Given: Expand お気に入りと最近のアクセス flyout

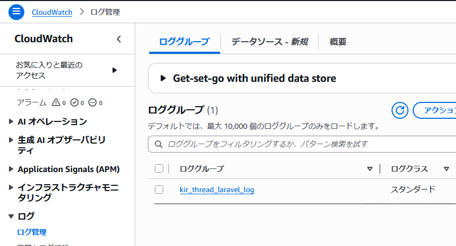Looking at the screenshot, I should (115, 70).
